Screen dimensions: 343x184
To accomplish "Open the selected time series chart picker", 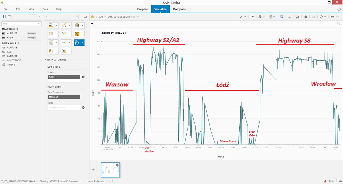I will (x=79, y=43).
